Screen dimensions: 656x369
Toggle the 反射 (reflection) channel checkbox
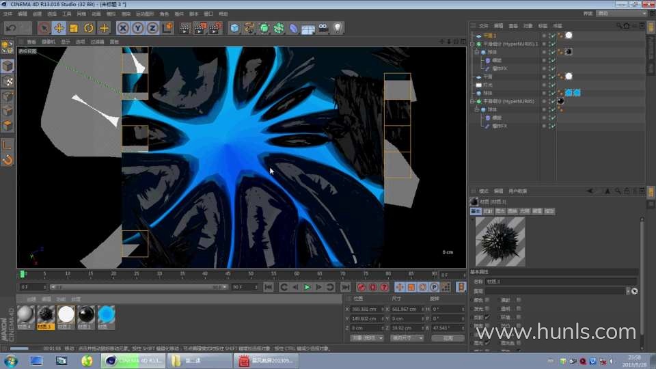pos(487,317)
